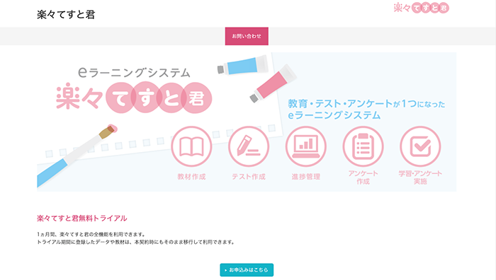Click the 進捗管理 laptop chart icon
The height and width of the screenshot is (280, 496).
click(x=306, y=147)
